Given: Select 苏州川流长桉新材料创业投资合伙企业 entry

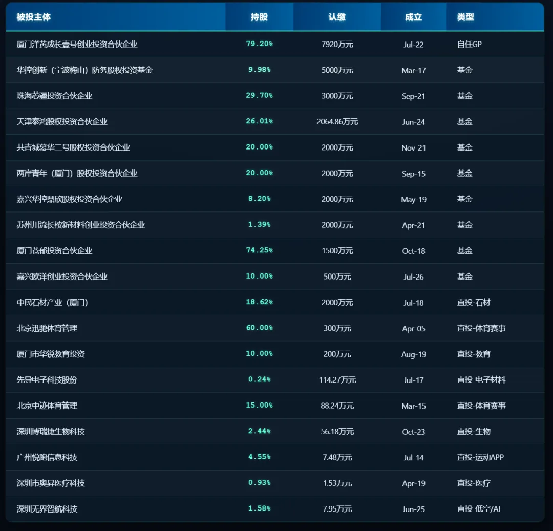Looking at the screenshot, I should pos(81,225).
